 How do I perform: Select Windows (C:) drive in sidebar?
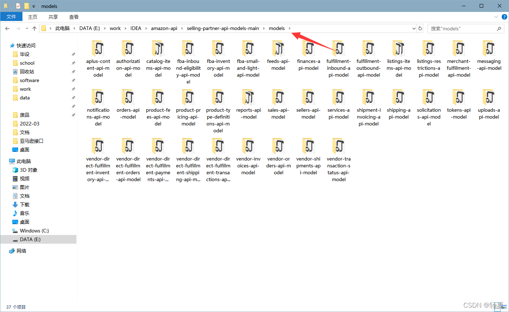pyautogui.click(x=34, y=231)
